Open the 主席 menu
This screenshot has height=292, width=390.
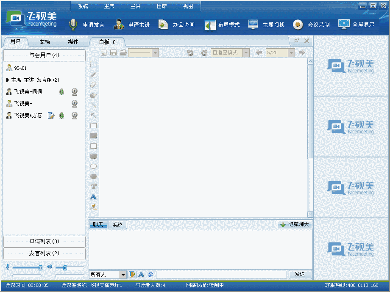(x=109, y=6)
